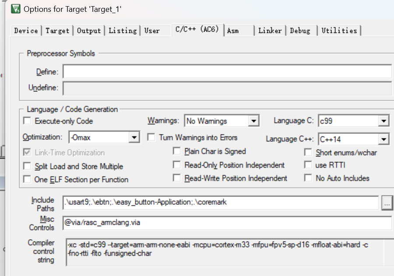Click the Compiler control string box
The width and height of the screenshot is (394, 276).
[x=230, y=252]
